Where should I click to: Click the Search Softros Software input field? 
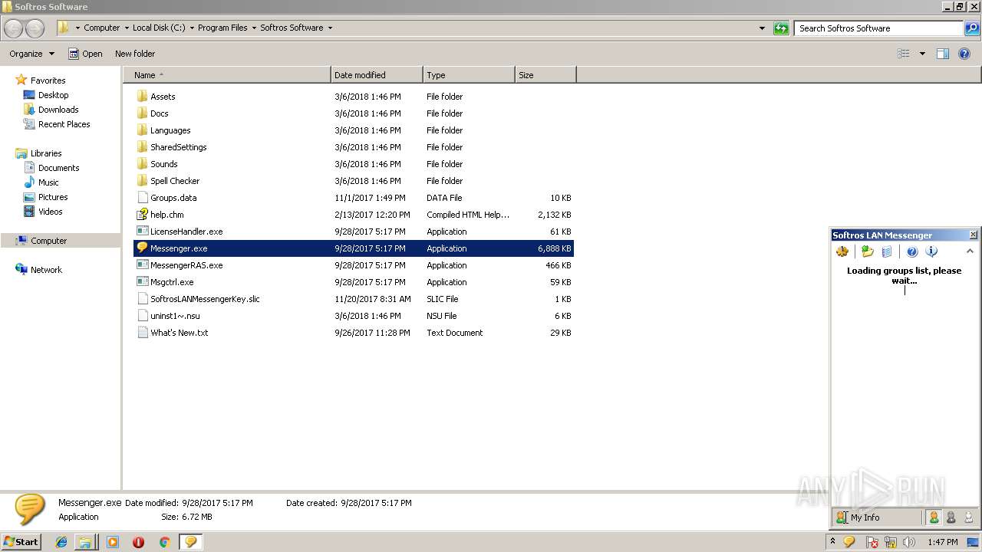pos(879,28)
